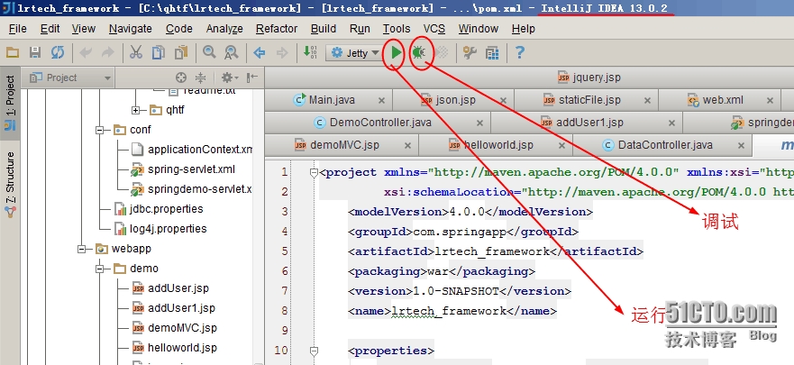Open the Build menu
This screenshot has height=365, width=794.
323,29
